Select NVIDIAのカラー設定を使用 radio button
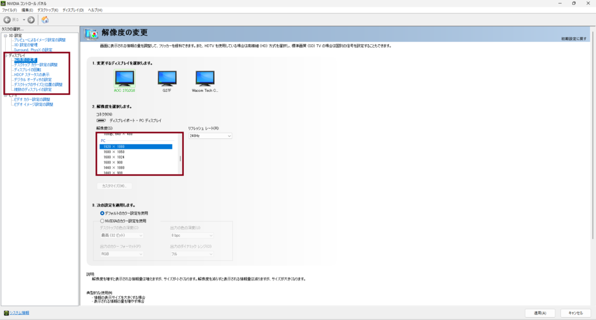596x320 pixels. [x=102, y=221]
